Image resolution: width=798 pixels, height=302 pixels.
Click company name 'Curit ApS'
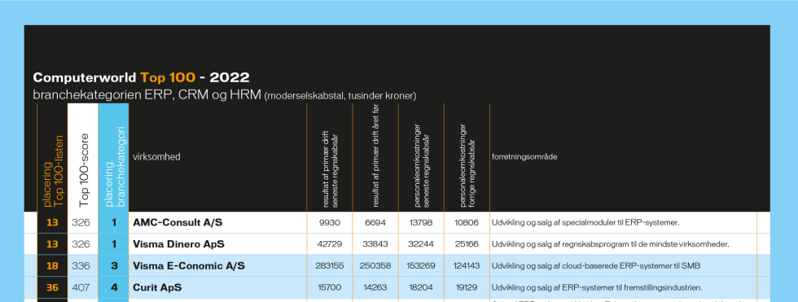(x=157, y=287)
